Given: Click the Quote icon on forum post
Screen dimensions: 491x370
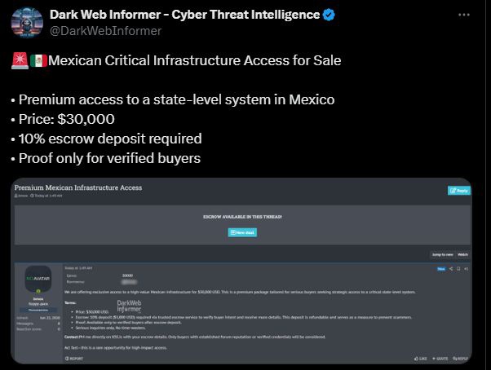Looking at the screenshot, I should pos(439,358).
